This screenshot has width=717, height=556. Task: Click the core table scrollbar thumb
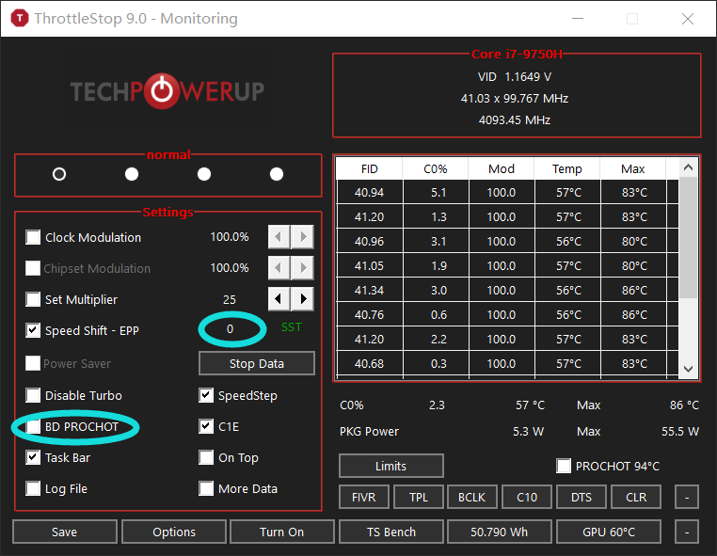(x=688, y=238)
